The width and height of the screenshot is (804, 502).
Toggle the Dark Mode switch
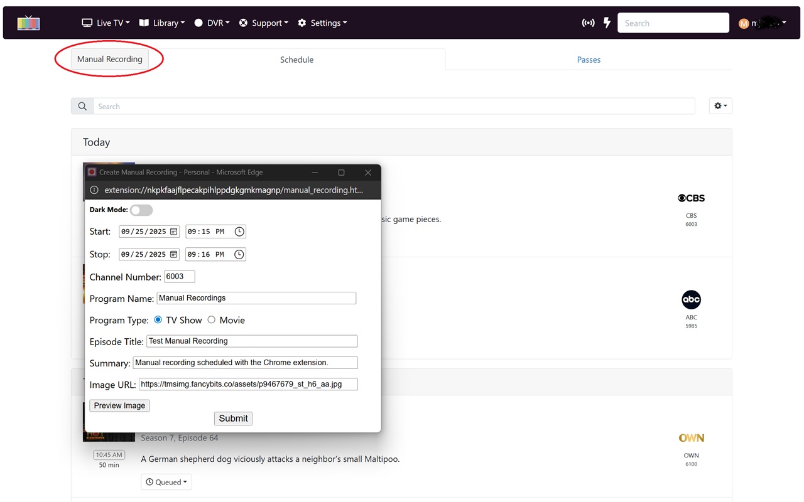pyautogui.click(x=141, y=210)
